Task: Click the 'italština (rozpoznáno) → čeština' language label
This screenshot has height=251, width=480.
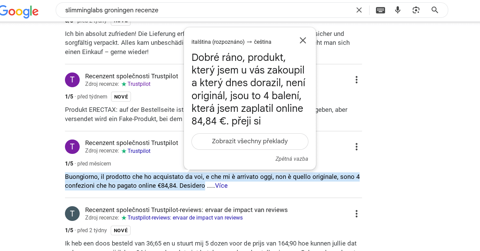Action: pos(231,42)
